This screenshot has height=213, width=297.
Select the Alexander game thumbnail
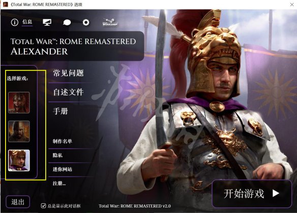[19, 160]
